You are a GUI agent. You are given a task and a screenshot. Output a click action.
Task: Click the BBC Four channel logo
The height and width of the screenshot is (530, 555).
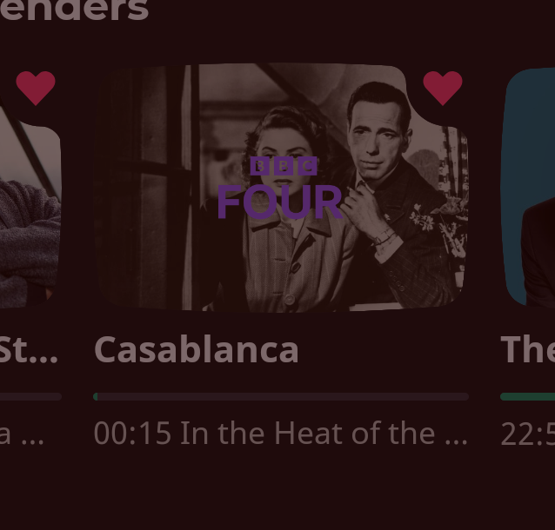[280, 188]
